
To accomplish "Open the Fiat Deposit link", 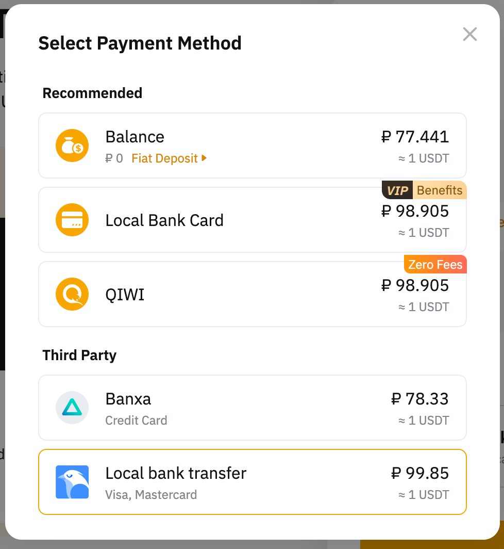I will (x=164, y=158).
